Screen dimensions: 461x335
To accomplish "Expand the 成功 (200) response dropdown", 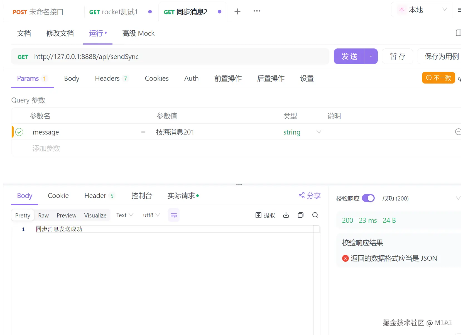I will [x=458, y=198].
